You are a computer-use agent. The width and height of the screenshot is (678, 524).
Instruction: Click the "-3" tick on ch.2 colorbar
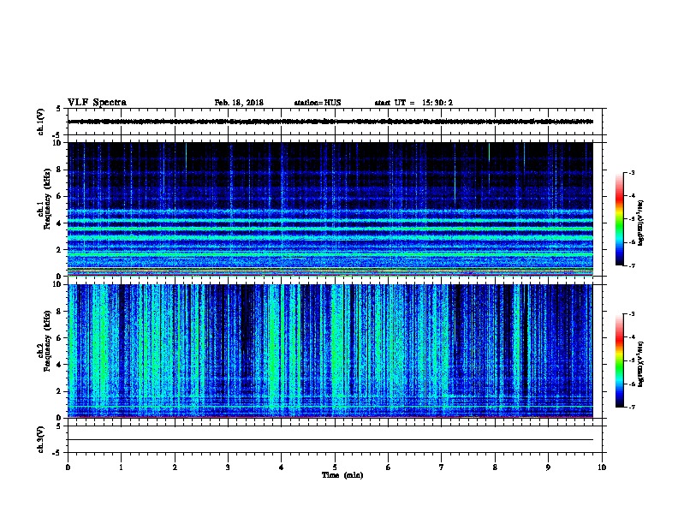coord(631,314)
